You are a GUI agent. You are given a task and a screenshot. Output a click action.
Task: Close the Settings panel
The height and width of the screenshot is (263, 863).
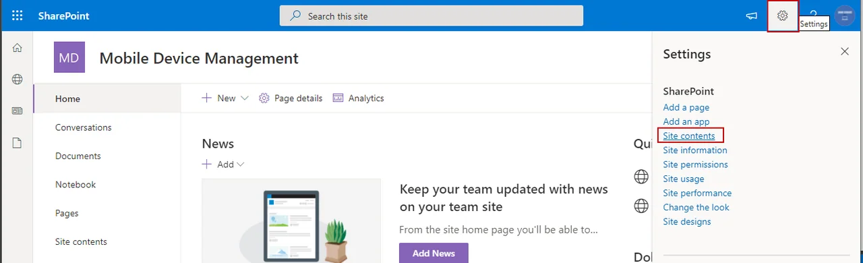pos(845,51)
